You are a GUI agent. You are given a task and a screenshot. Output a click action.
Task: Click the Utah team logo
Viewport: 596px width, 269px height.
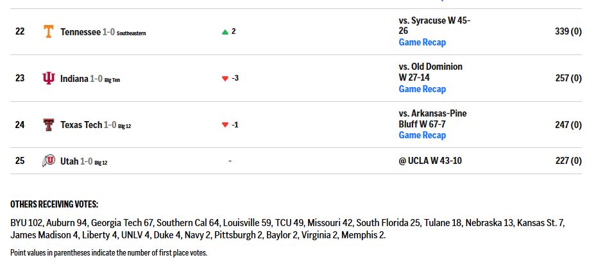pyautogui.click(x=48, y=161)
